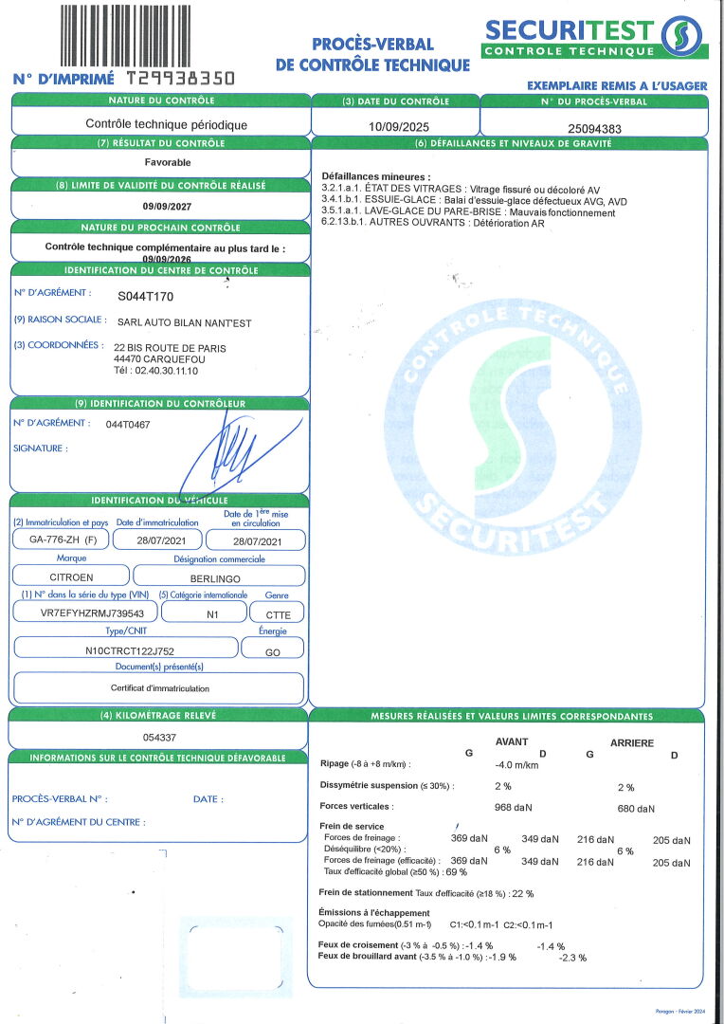Select the BERLINGO commercial designation field
The height and width of the screenshot is (1024, 724).
(x=219, y=576)
